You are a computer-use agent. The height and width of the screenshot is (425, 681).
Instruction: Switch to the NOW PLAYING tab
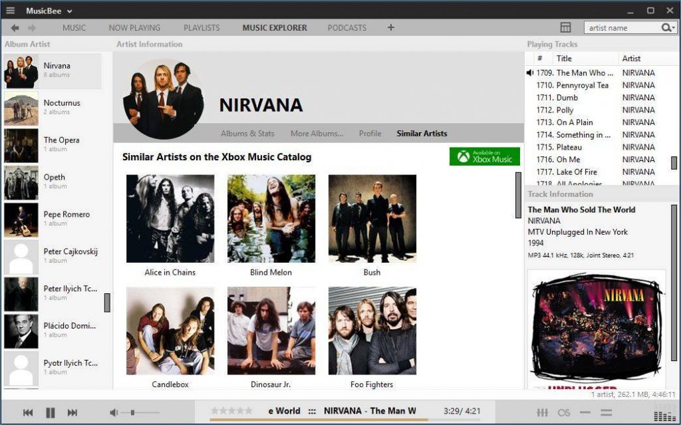tap(134, 28)
